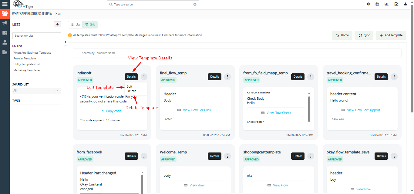Click the indiasoft card title
The image size is (414, 194).
[84, 73]
